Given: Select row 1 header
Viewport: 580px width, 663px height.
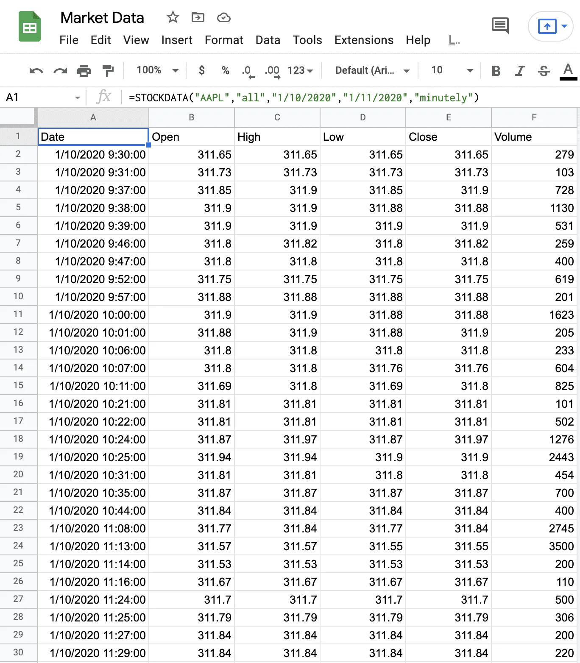Looking at the screenshot, I should pyautogui.click(x=18, y=136).
